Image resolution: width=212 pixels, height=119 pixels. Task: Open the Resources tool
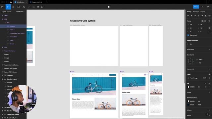point(33,7)
